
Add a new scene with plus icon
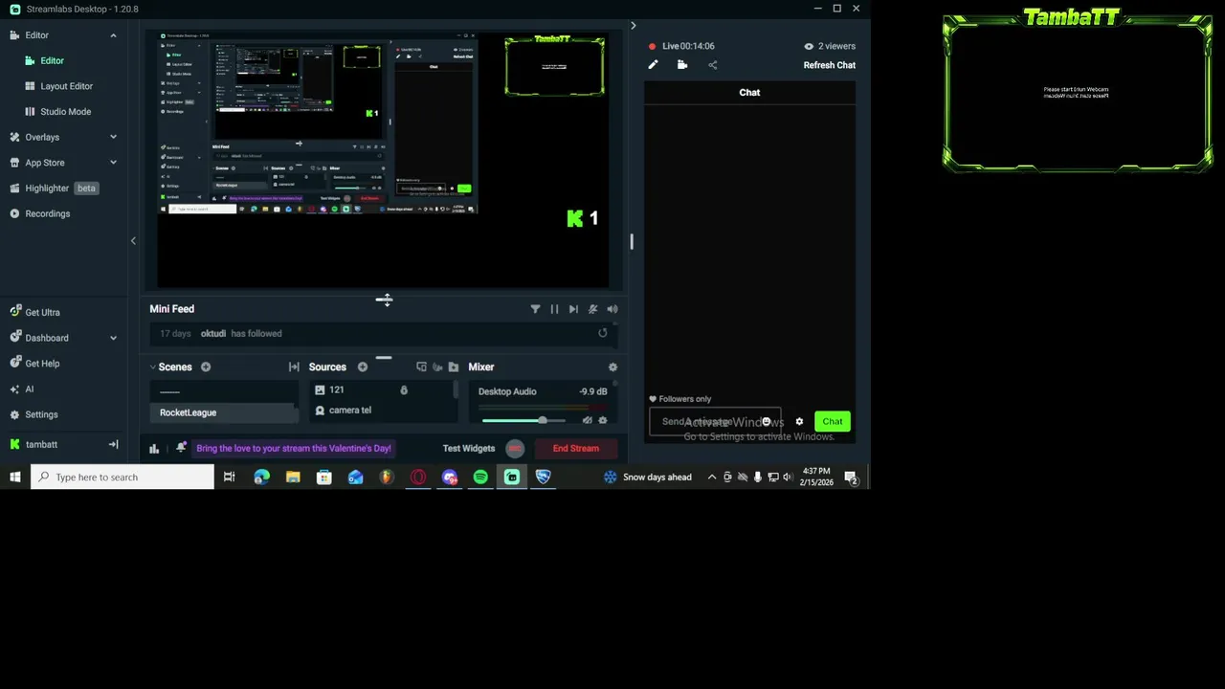pos(206,367)
